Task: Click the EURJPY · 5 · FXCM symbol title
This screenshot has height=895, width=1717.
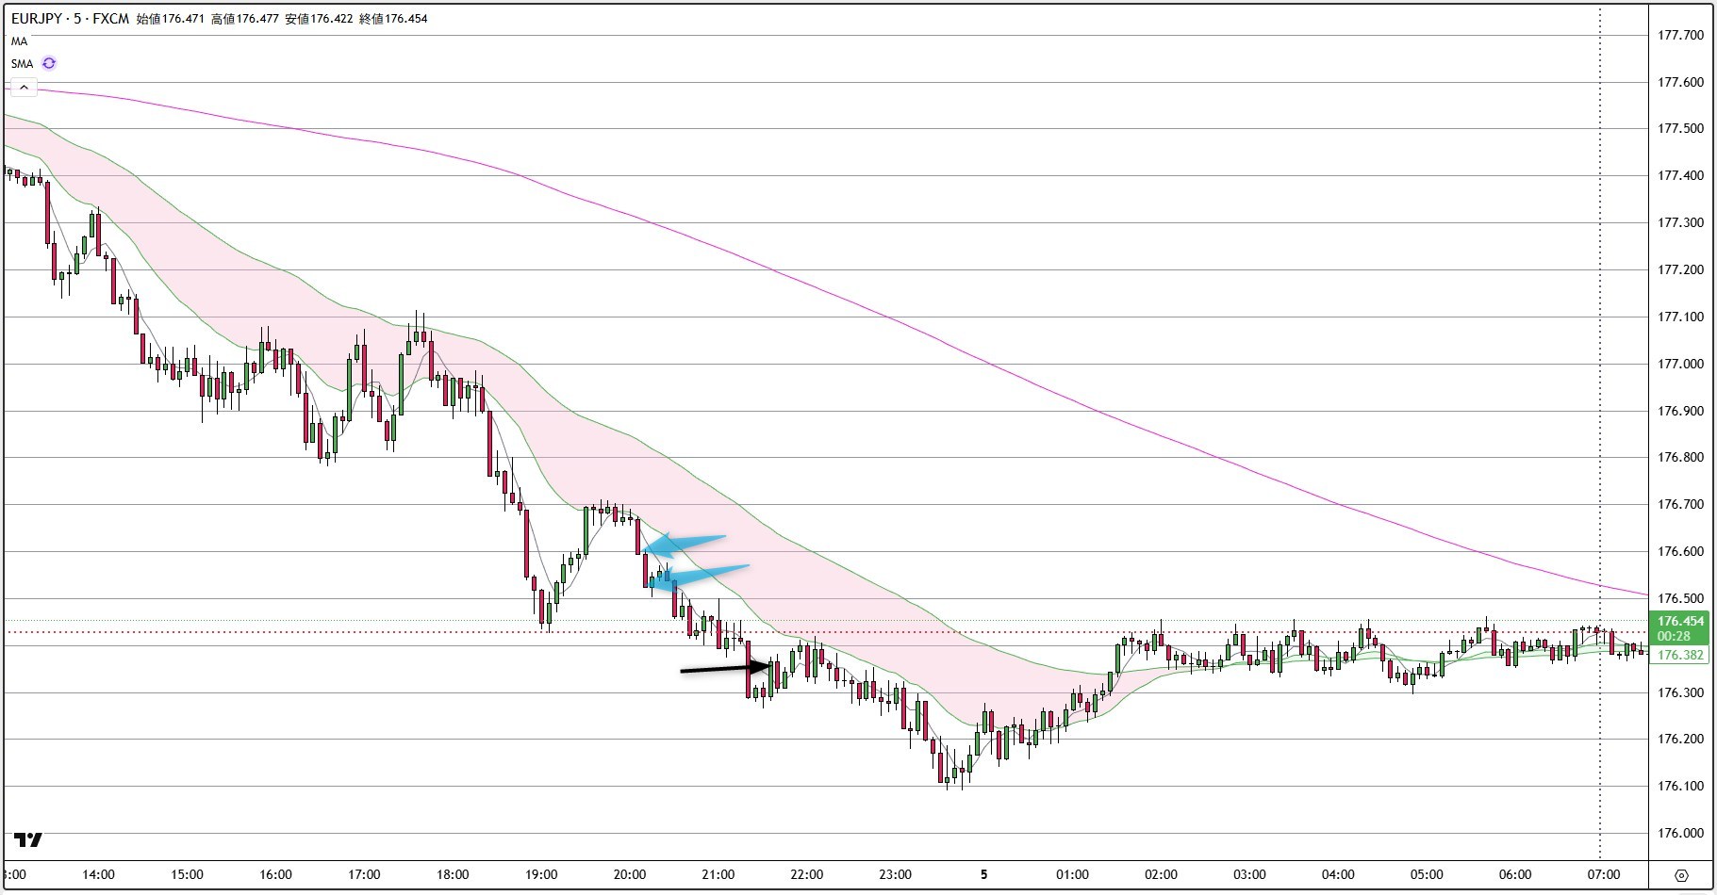Action: [x=70, y=18]
